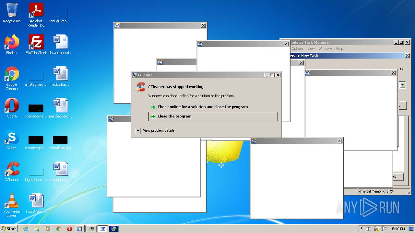Viewport: 415px width, 233px height.
Task: Click taskbar button with Windows flag icon
Action: (114, 229)
